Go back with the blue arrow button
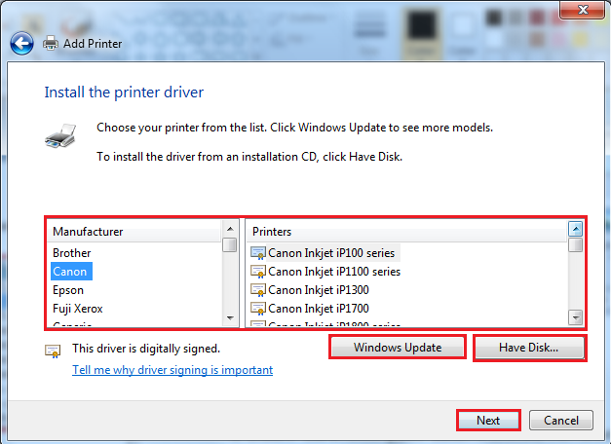Viewport: 611px width, 444px height. pos(21,43)
